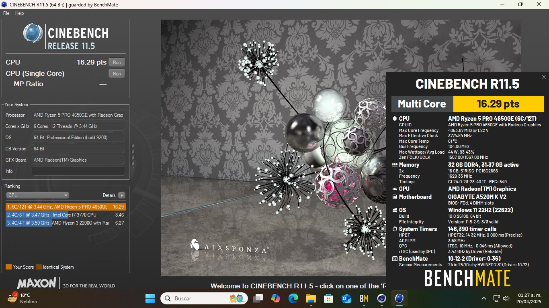Viewport: 549px width, 308px height.
Task: Launch Microsoft Edge from taskbar
Action: pos(293,298)
